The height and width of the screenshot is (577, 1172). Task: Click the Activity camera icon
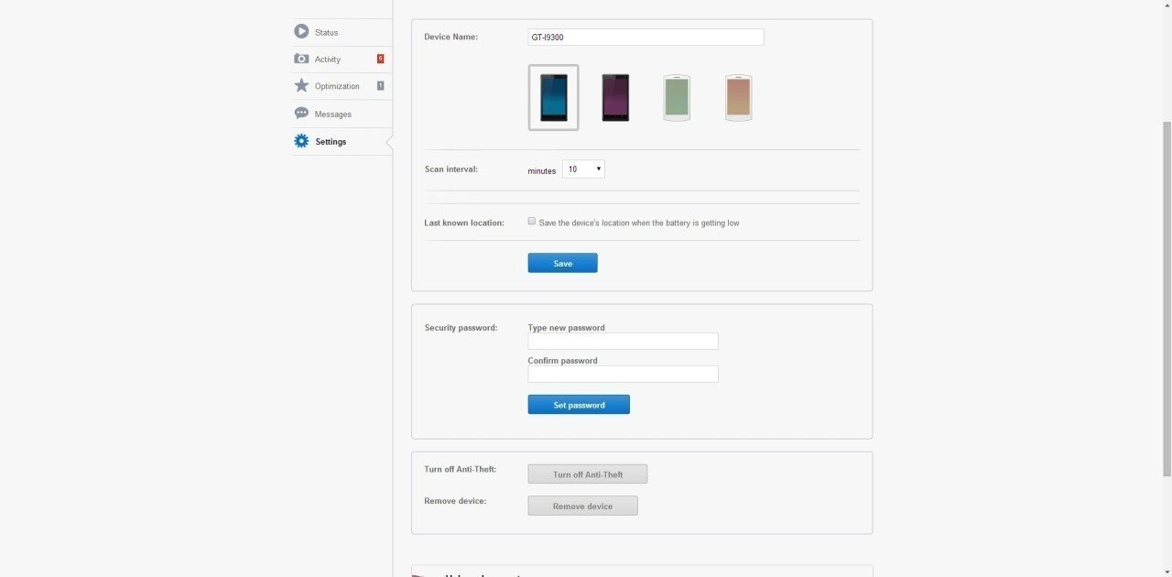[301, 59]
